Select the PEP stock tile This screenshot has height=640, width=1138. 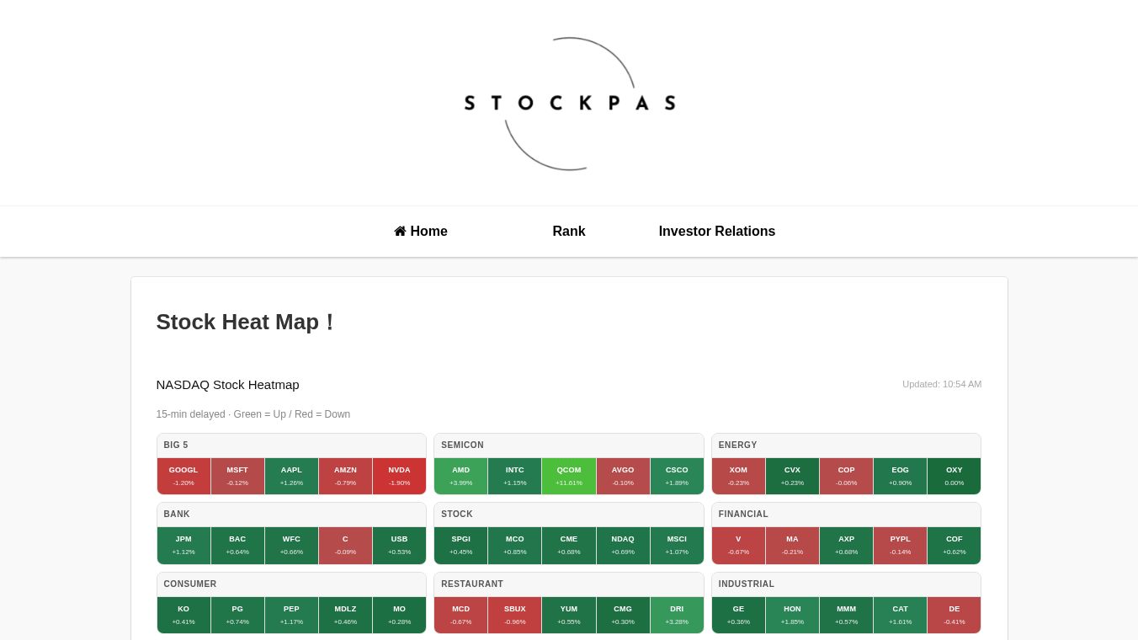pyautogui.click(x=291, y=615)
